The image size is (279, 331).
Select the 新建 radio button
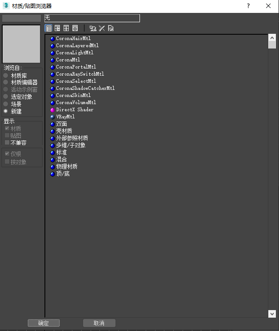(6, 111)
